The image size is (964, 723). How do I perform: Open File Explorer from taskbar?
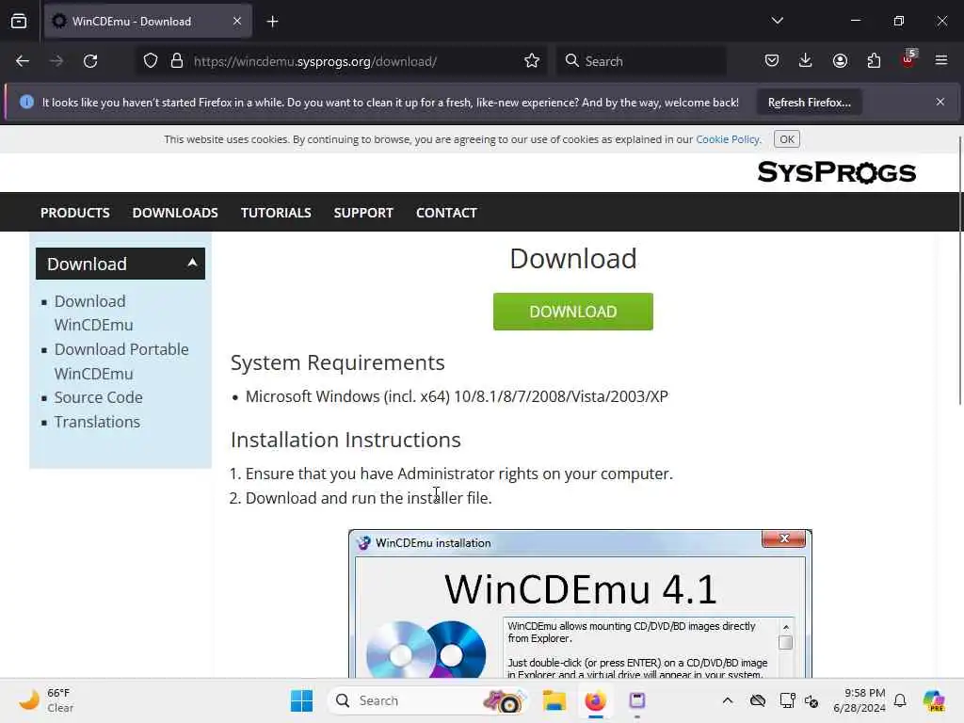pyautogui.click(x=554, y=700)
